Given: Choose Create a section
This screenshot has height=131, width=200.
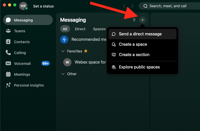Looking at the screenshot, I should point(134,55).
